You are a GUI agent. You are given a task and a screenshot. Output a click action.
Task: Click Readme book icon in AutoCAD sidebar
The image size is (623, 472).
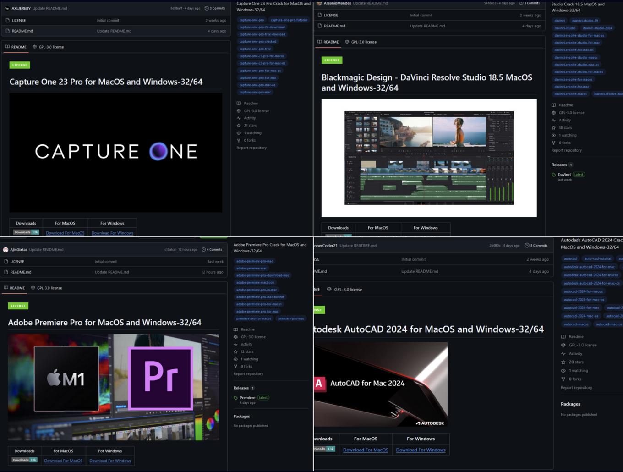(563, 337)
